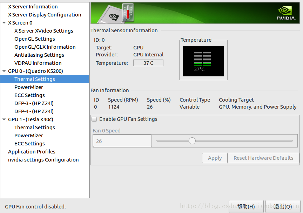Click the Apply button
Screen dimensions: 303x213
click(215, 158)
